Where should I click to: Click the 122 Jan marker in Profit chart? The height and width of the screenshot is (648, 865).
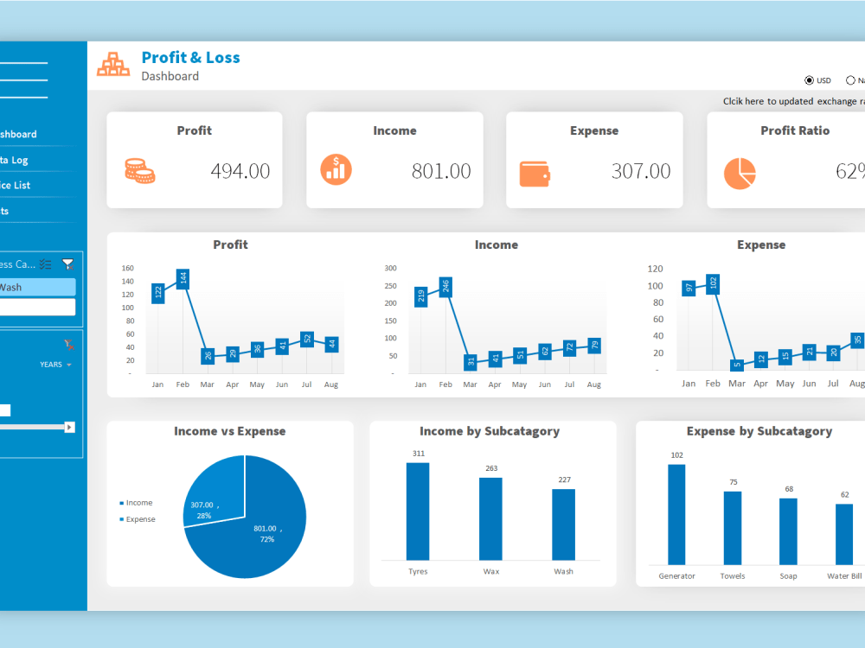click(x=158, y=293)
